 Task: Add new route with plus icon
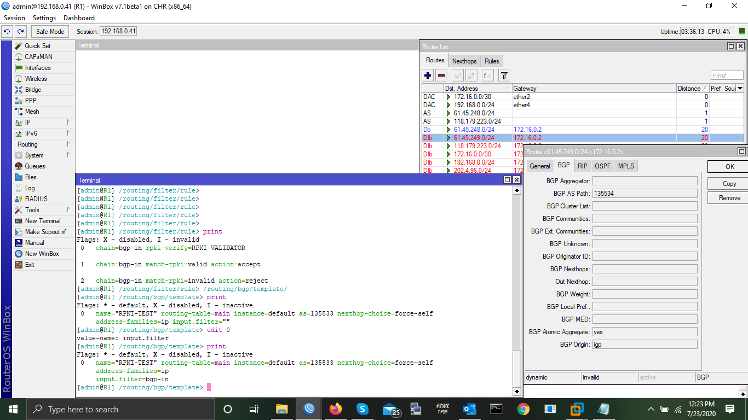(428, 75)
